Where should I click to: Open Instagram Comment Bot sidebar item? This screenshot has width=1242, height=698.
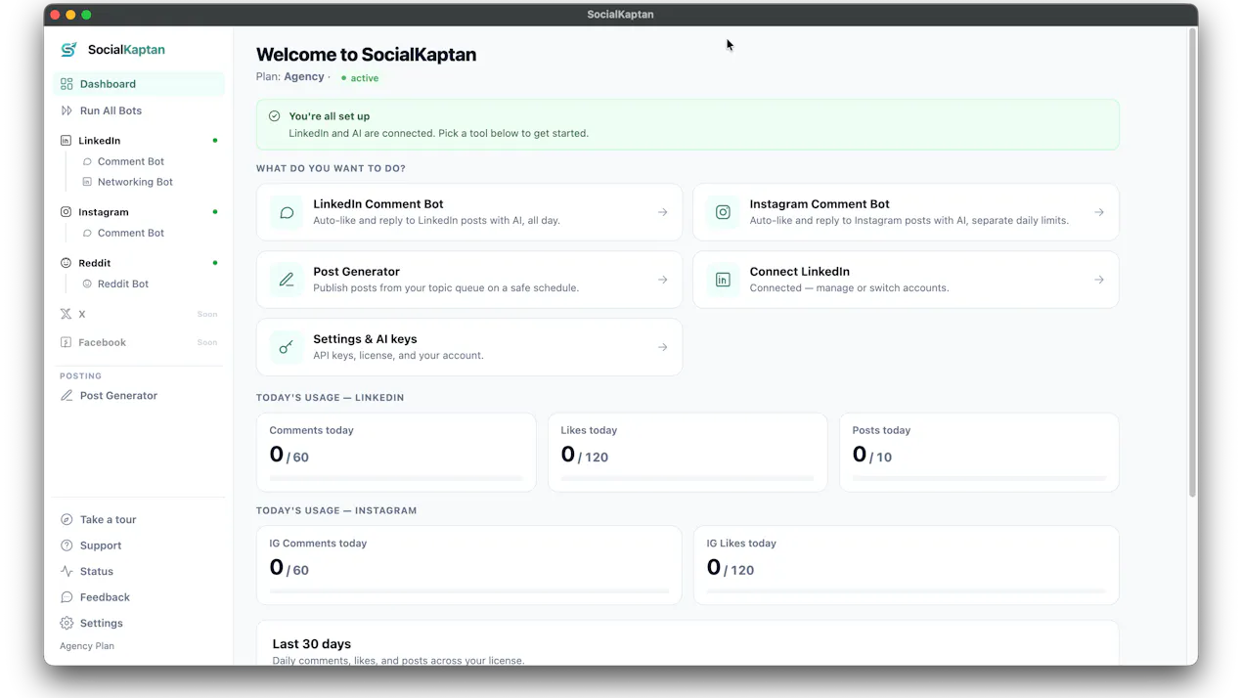(x=131, y=233)
